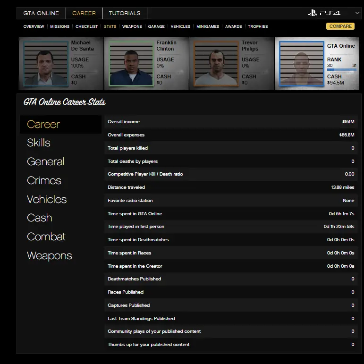Open the Trophies submenu link
Image resolution: width=364 pixels, height=364 pixels.
(x=258, y=26)
